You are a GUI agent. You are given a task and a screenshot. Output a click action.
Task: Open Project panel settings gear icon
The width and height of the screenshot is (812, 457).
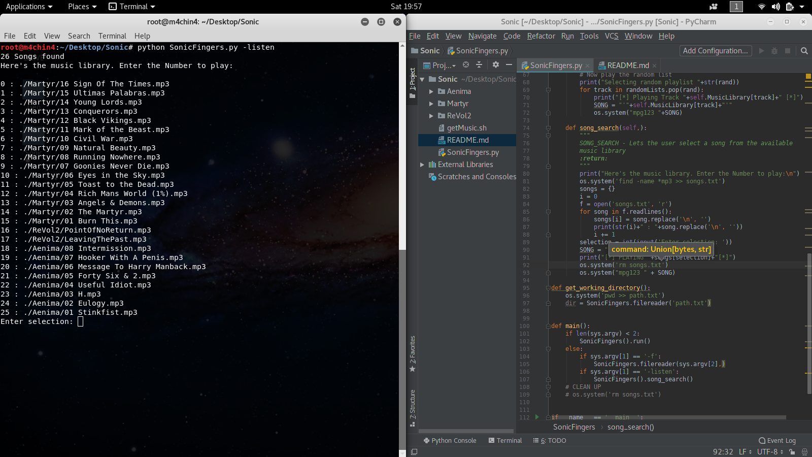tap(496, 64)
